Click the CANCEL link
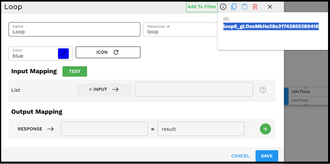 click(x=240, y=156)
